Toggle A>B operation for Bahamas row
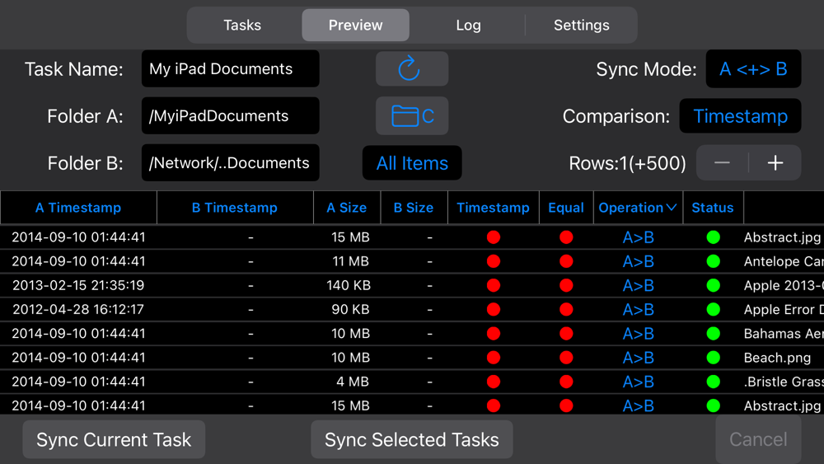 [638, 334]
